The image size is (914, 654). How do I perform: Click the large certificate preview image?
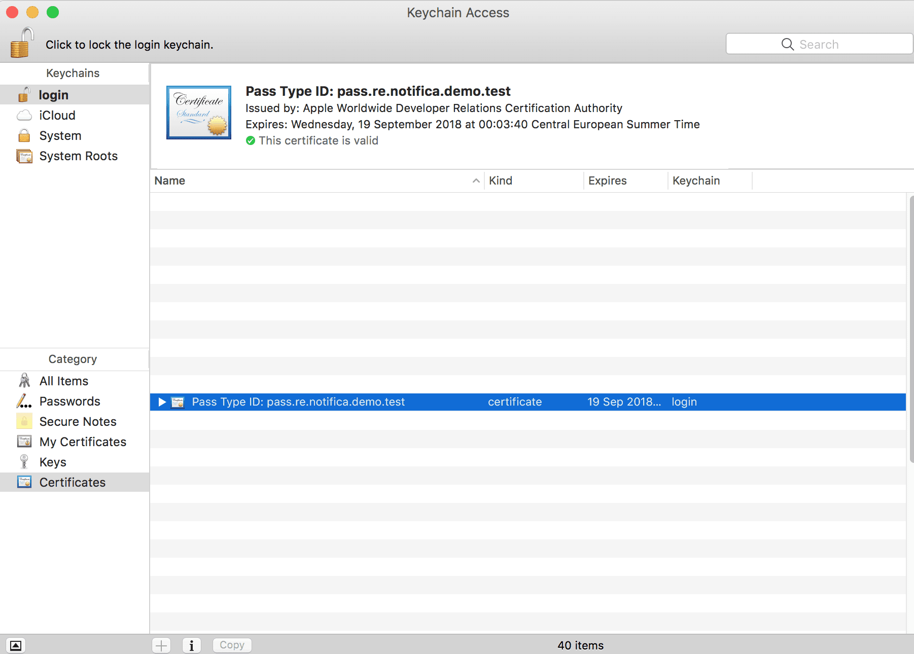pos(199,113)
